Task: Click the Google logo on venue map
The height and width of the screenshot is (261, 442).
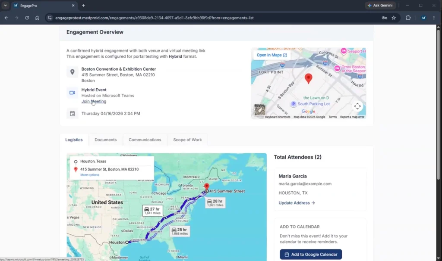Action: pyautogui.click(x=308, y=112)
